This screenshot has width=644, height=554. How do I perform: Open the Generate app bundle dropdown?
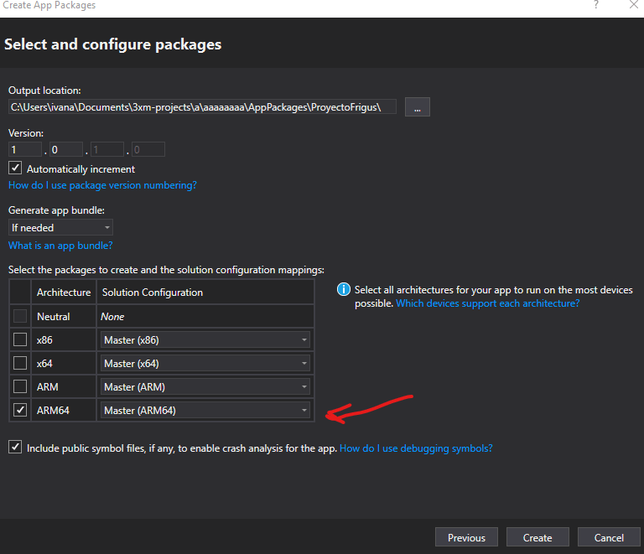pos(60,227)
